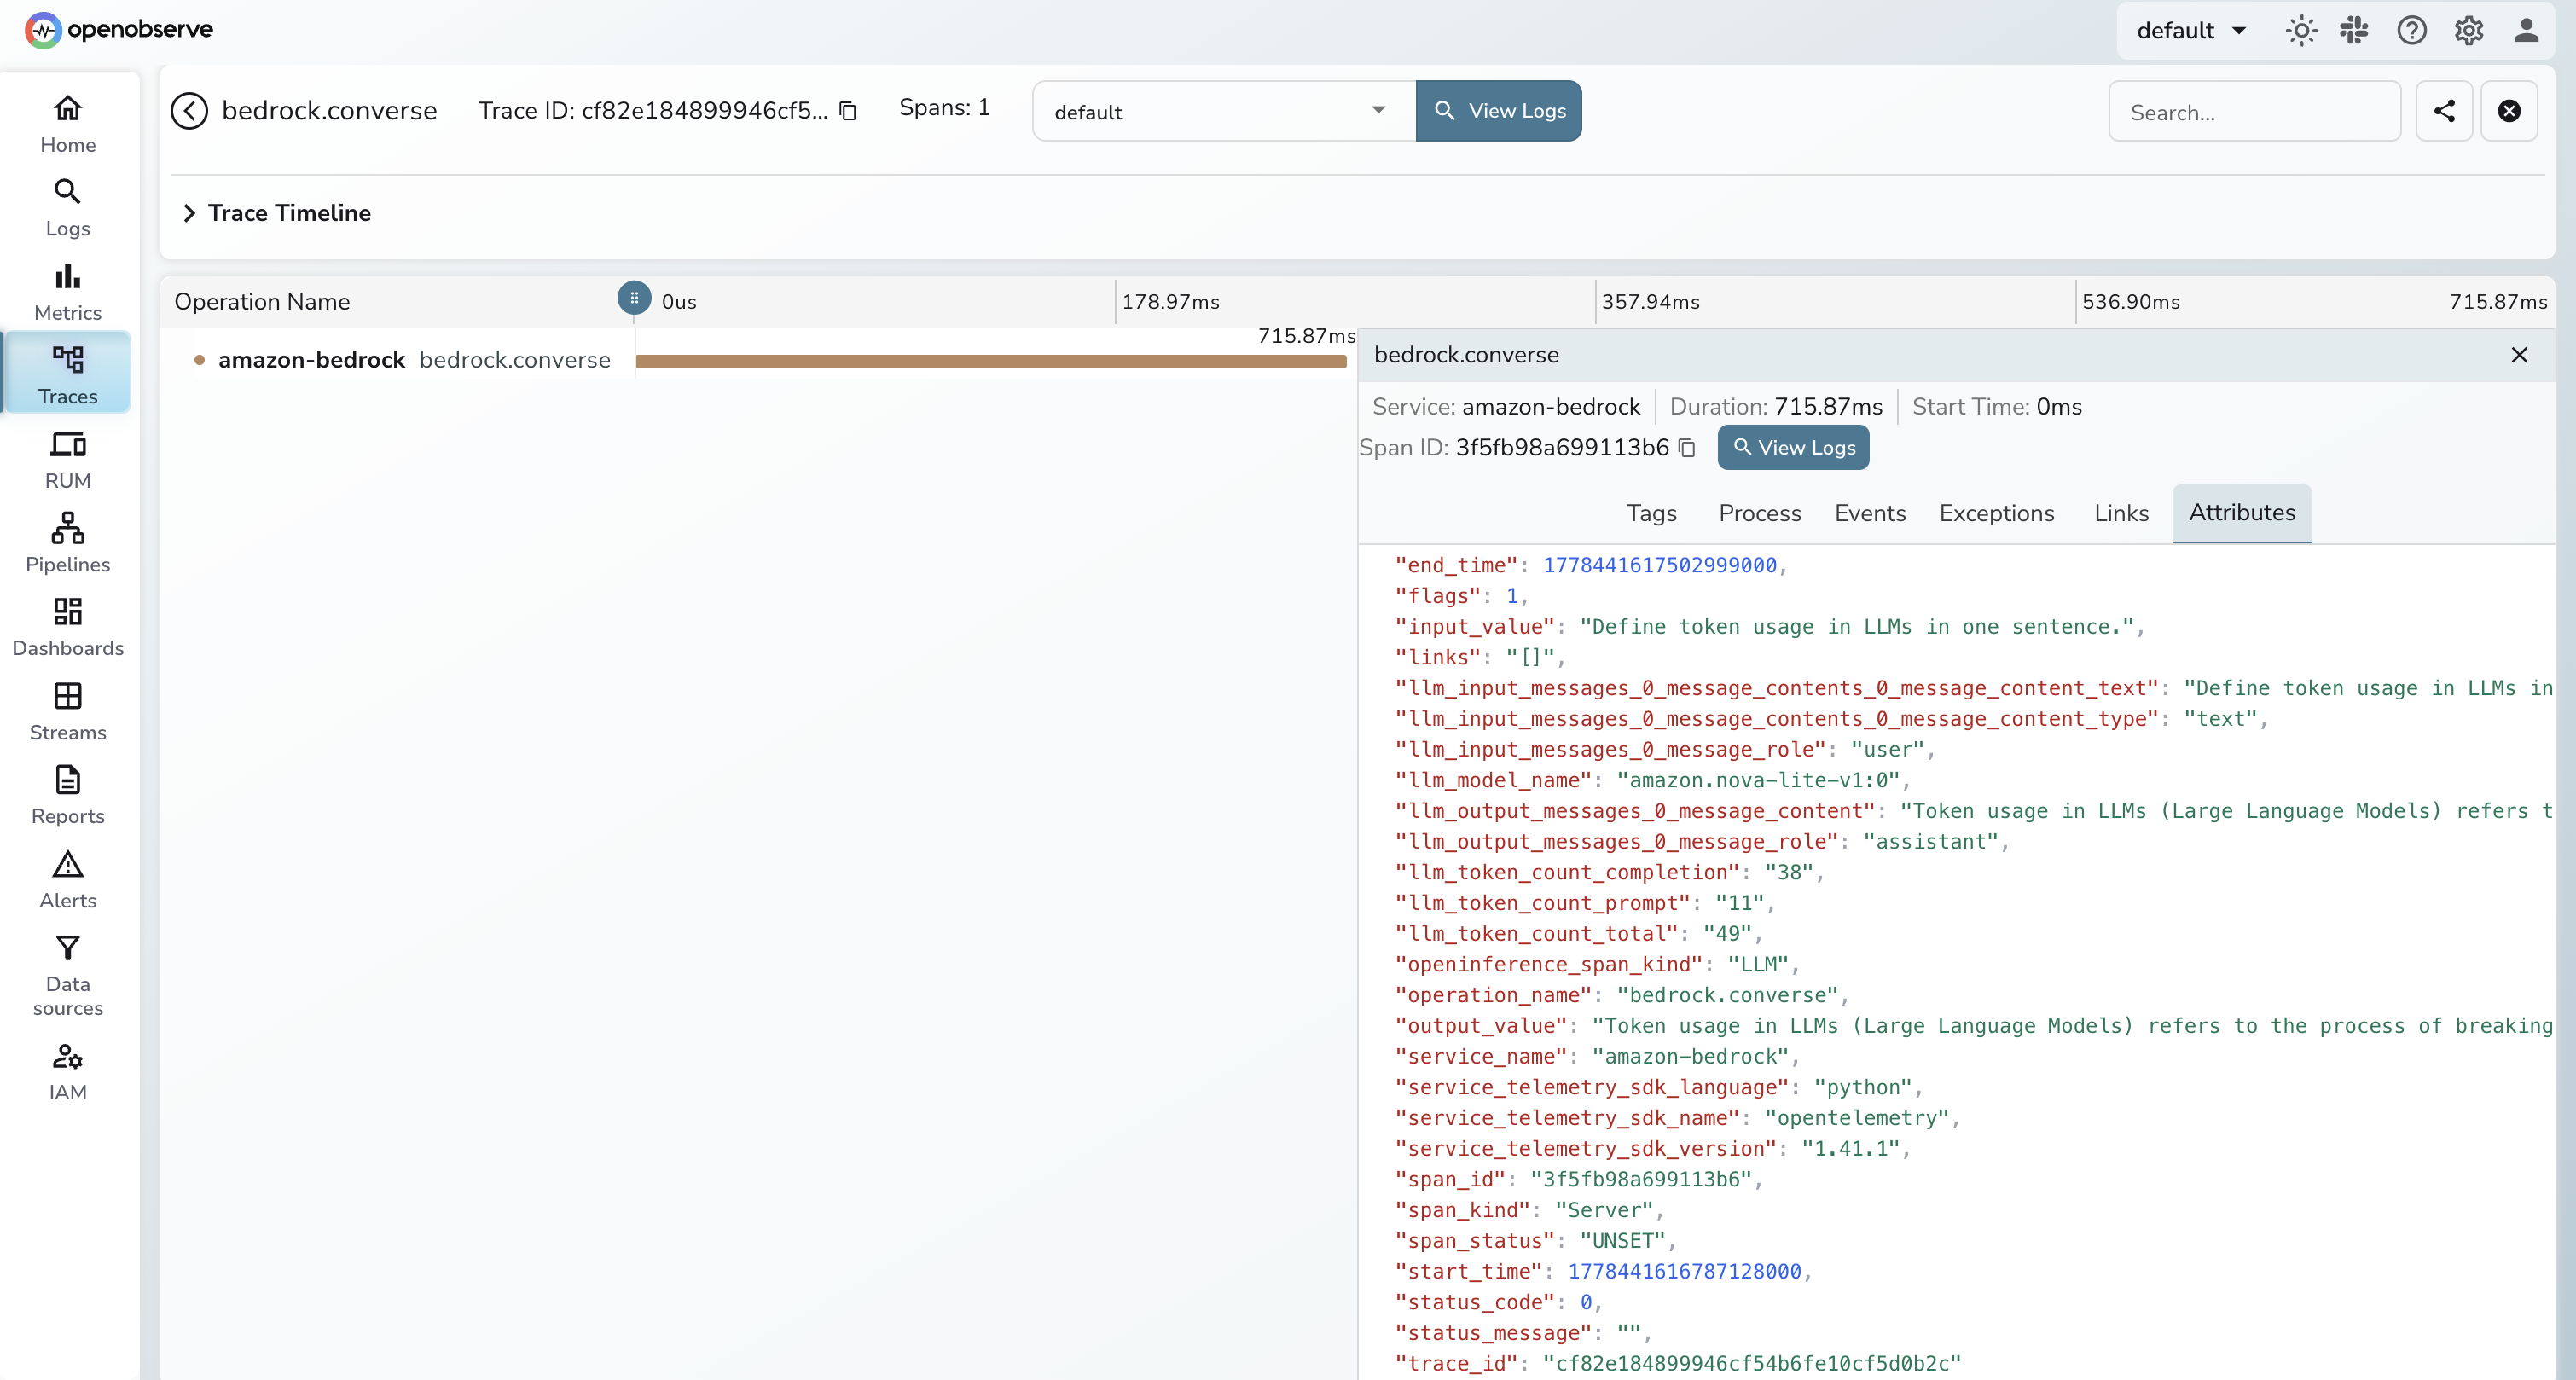Screen dimensions: 2576x1380
Task: Click the "start_time" numeric value
Action: click(x=1684, y=1272)
